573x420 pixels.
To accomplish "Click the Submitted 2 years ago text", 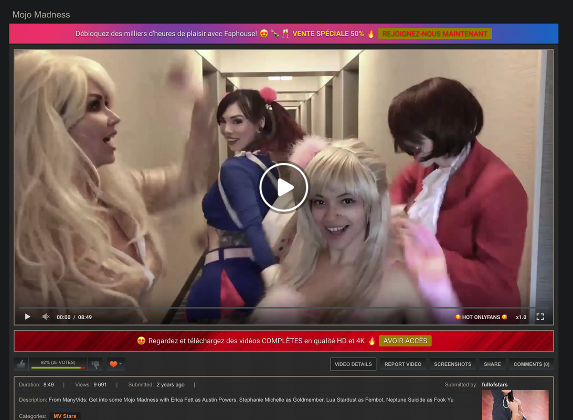I will pos(156,384).
